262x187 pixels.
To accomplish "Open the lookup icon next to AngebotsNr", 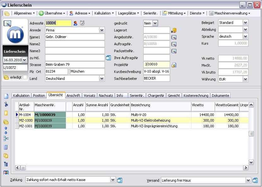I will [x=174, y=37].
